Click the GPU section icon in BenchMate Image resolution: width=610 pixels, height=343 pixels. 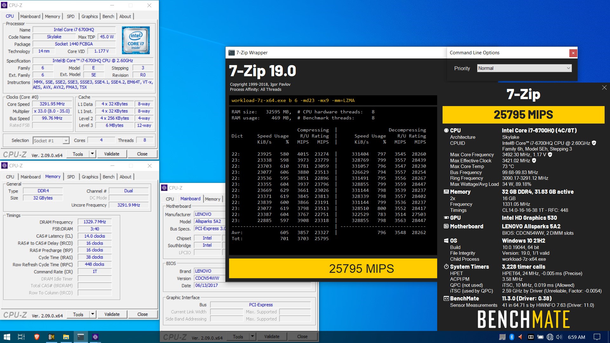(446, 218)
